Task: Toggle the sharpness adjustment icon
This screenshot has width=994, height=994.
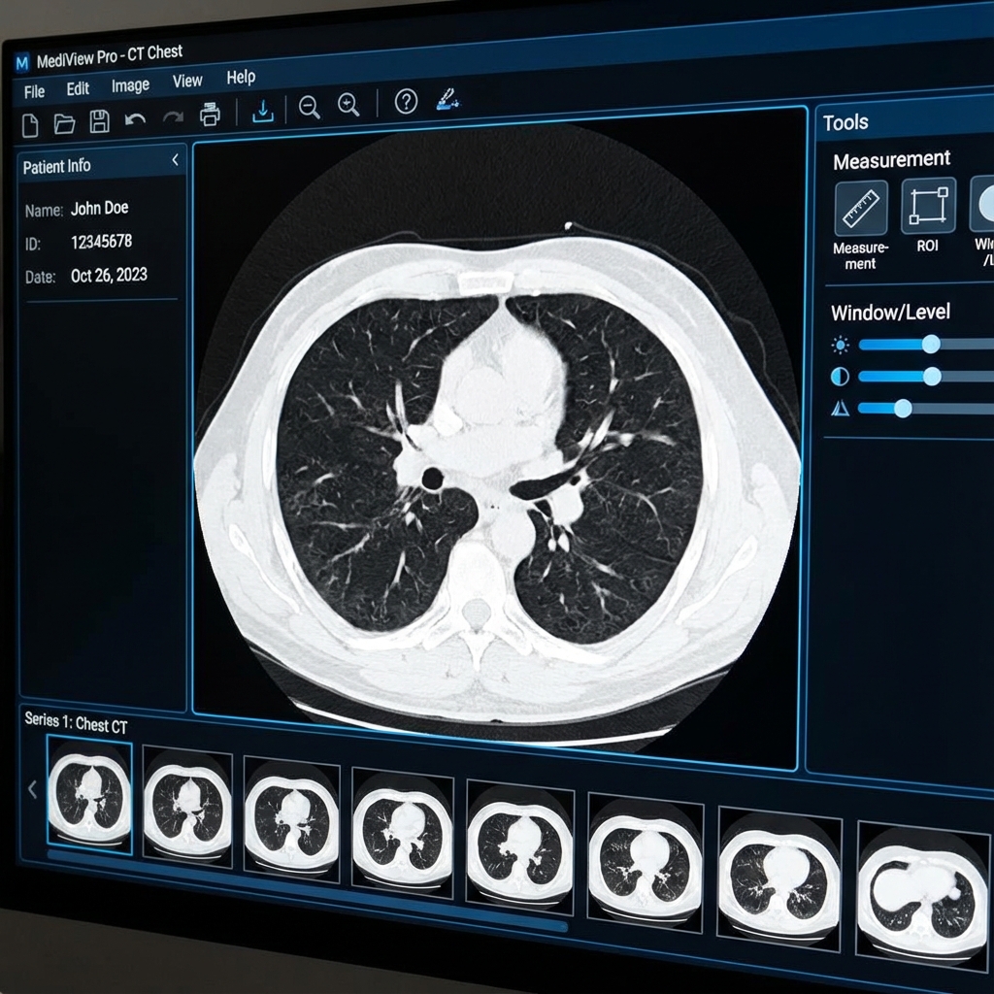Action: click(x=841, y=409)
